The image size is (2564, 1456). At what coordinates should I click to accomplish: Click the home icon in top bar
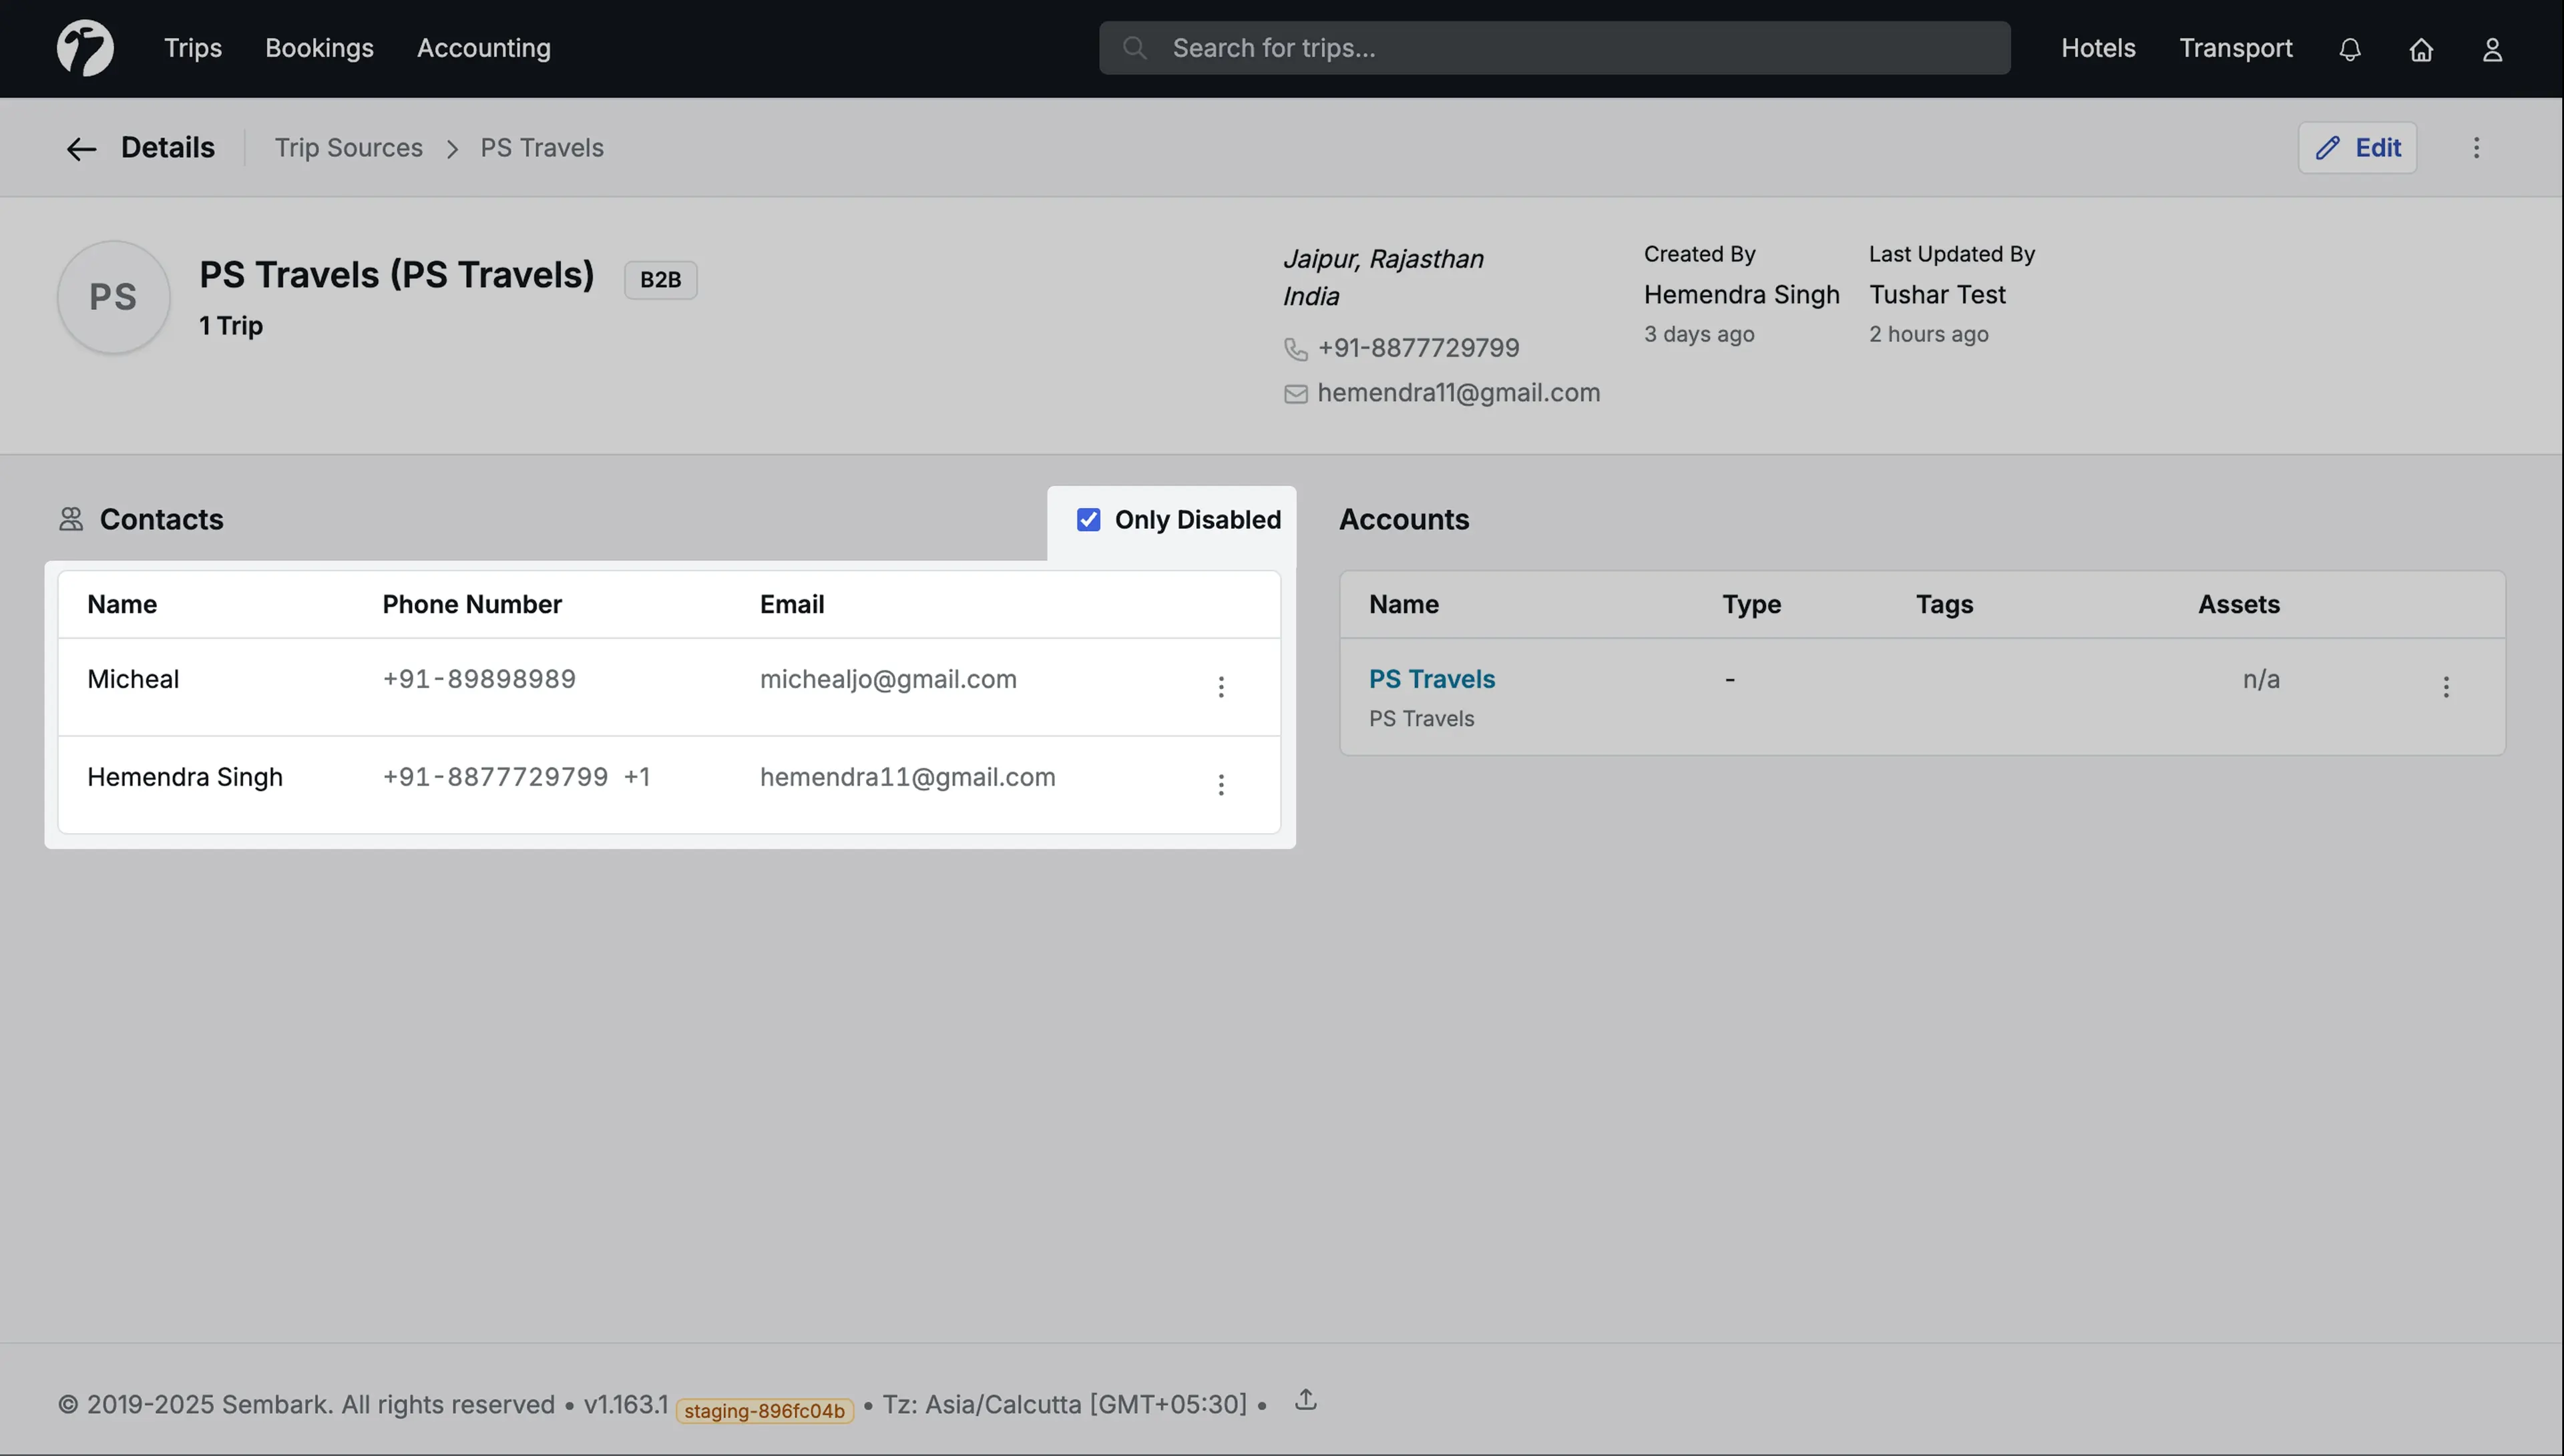(2422, 49)
